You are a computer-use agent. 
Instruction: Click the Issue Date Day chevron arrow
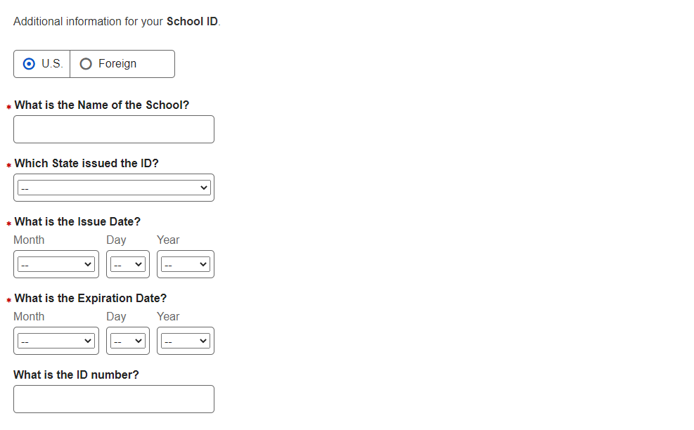coord(139,264)
